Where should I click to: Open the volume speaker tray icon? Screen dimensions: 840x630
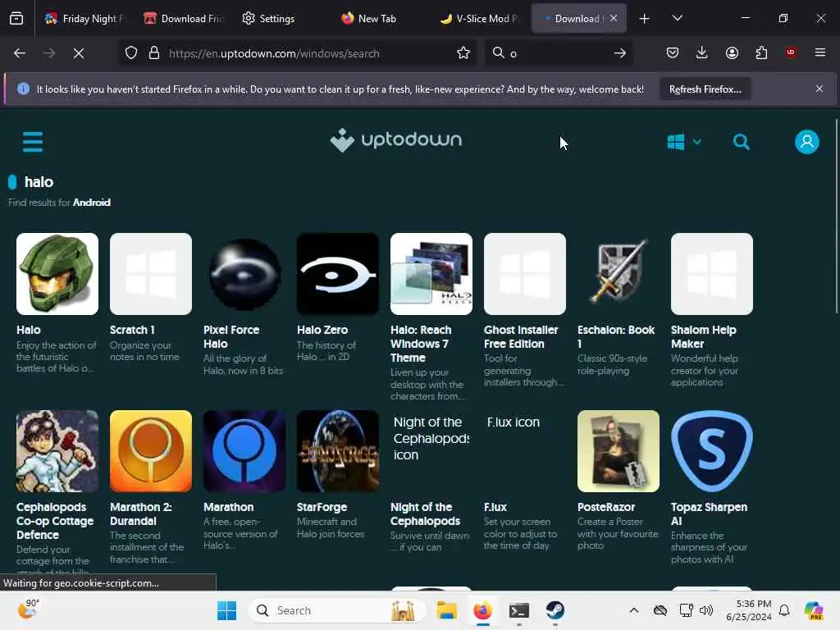click(x=706, y=610)
